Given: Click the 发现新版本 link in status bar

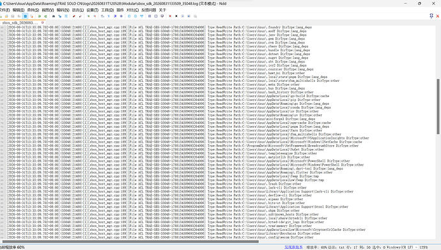Looking at the screenshot, I should tap(293, 247).
